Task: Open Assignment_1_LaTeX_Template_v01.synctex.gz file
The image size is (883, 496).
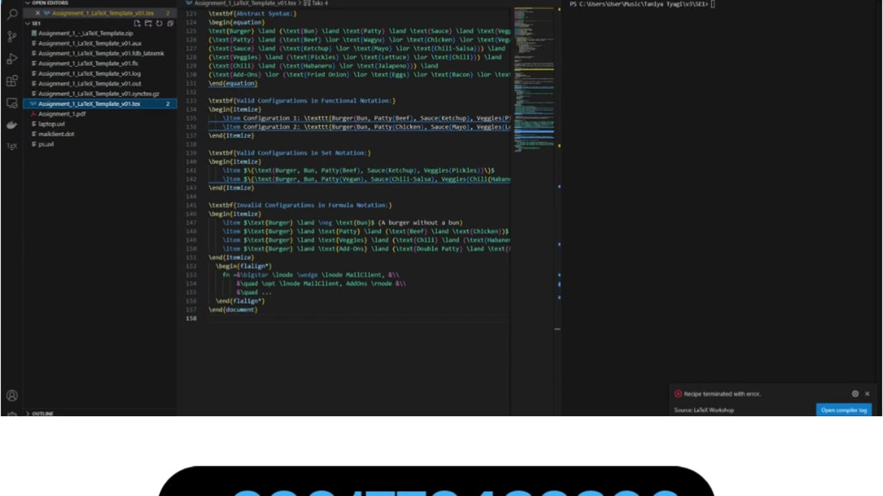Action: tap(100, 94)
